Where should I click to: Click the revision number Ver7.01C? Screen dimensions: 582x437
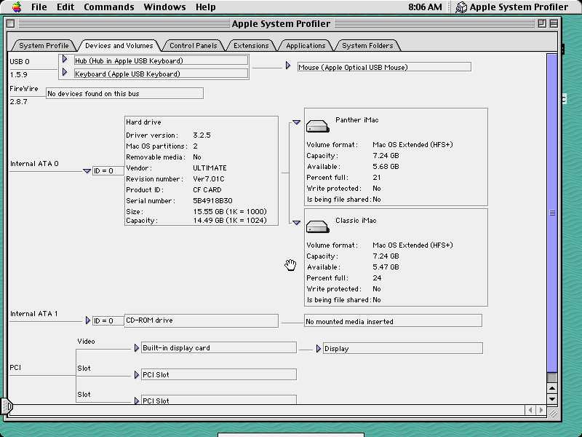pyautogui.click(x=208, y=178)
